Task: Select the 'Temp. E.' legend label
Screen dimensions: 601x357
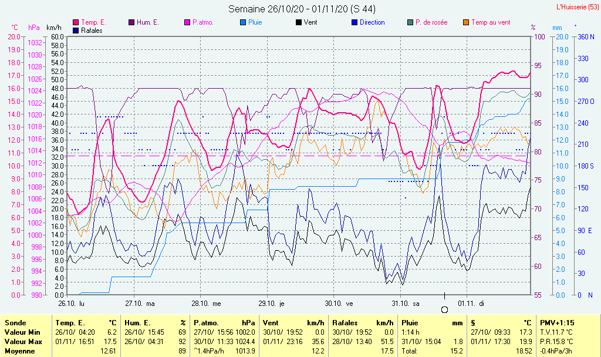Action: (93, 23)
